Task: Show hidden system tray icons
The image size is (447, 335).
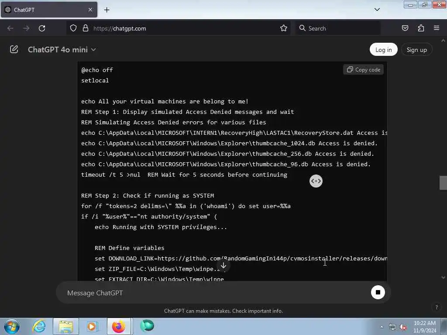Action: pos(382,327)
